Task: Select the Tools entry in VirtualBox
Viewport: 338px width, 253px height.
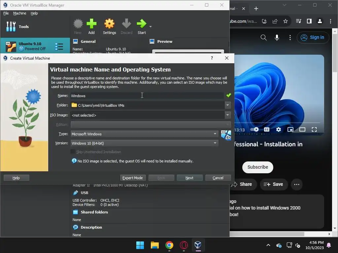Action: [x=35, y=27]
